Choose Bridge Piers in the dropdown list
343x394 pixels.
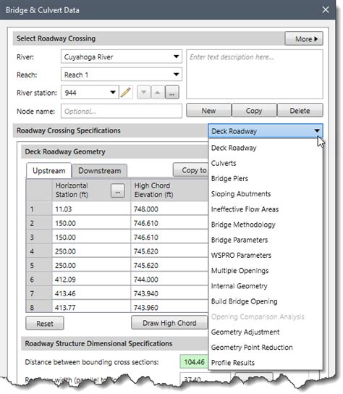coord(229,178)
